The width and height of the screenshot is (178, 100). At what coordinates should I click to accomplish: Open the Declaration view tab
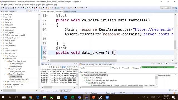tap(66, 91)
